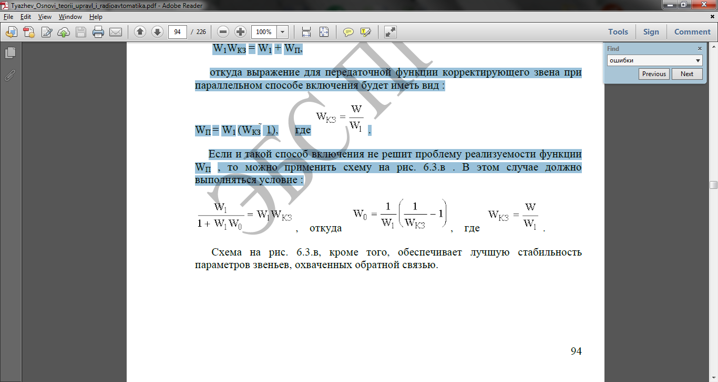Click the menu bar close document x
Screen dimensions: 718x382
[x=712, y=17]
